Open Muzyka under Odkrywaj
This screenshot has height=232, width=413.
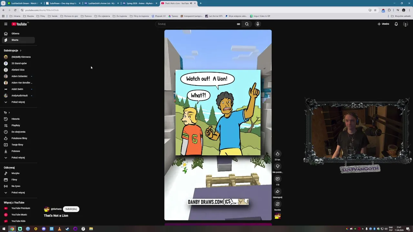coord(18,173)
